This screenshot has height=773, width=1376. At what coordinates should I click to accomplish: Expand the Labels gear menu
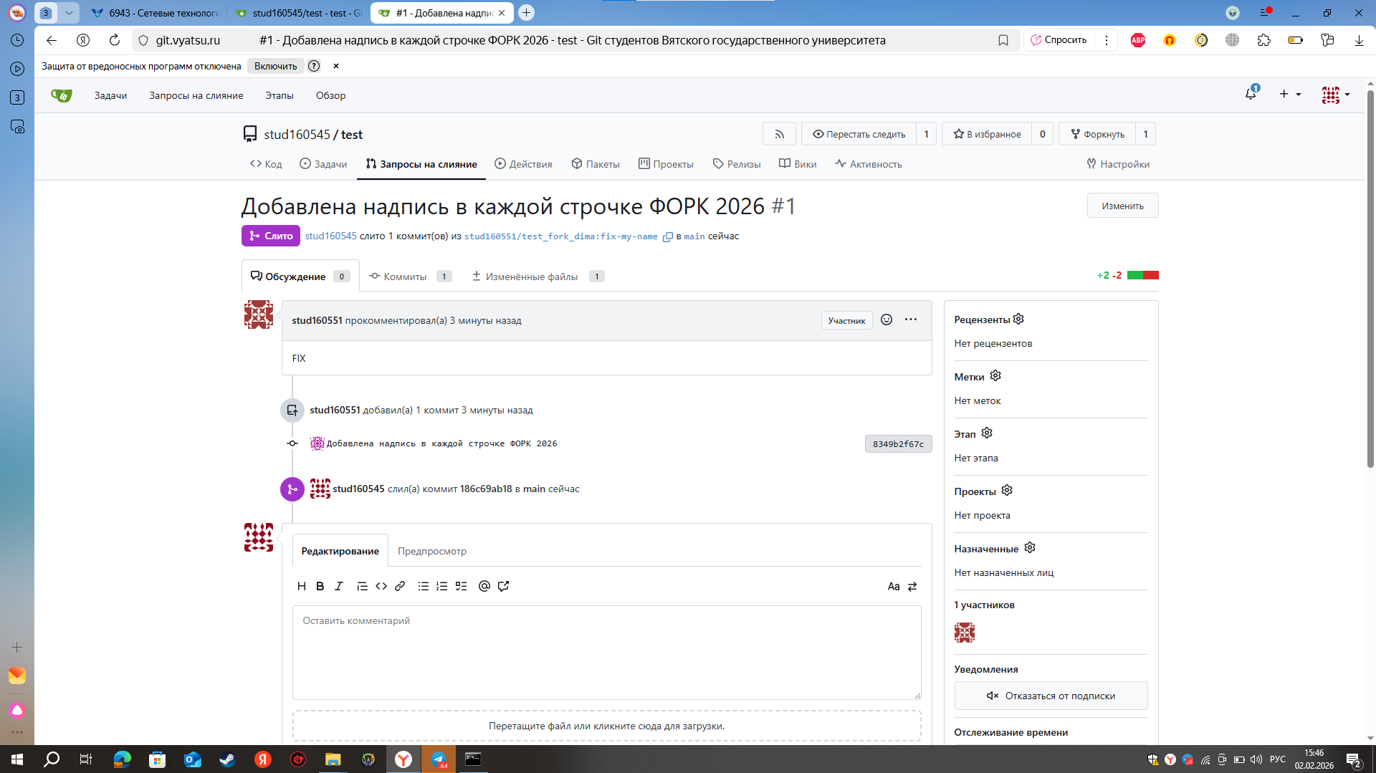click(x=995, y=376)
